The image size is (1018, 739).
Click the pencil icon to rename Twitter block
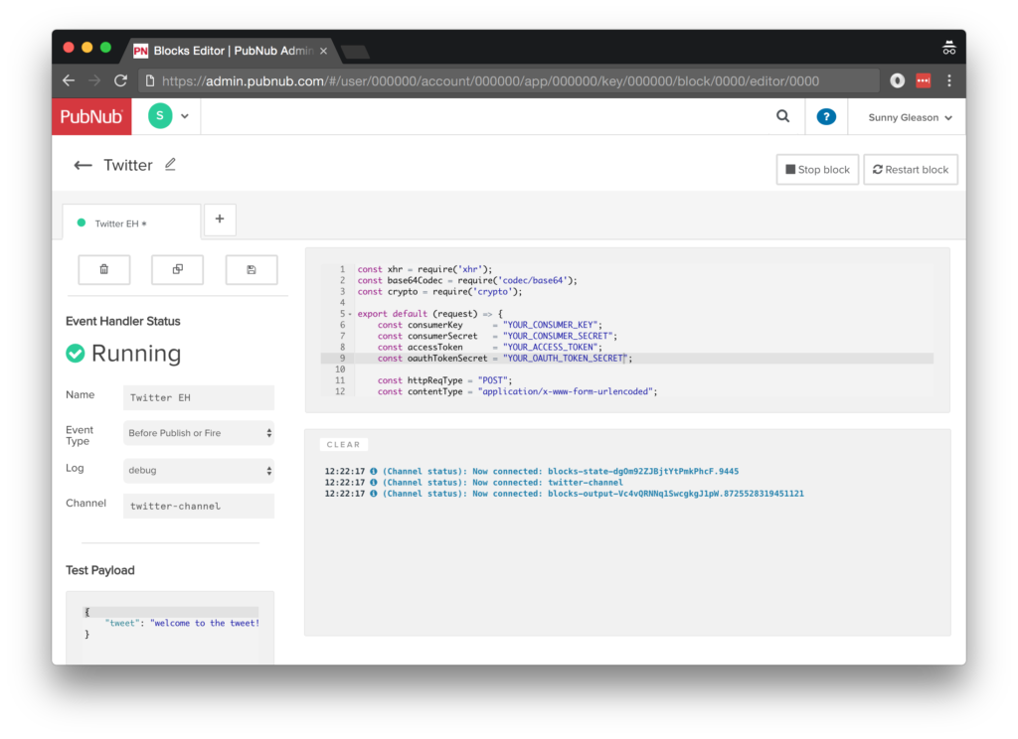click(170, 165)
